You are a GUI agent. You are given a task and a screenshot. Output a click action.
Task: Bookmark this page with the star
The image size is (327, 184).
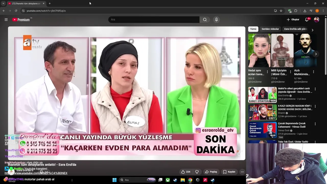[281, 11]
